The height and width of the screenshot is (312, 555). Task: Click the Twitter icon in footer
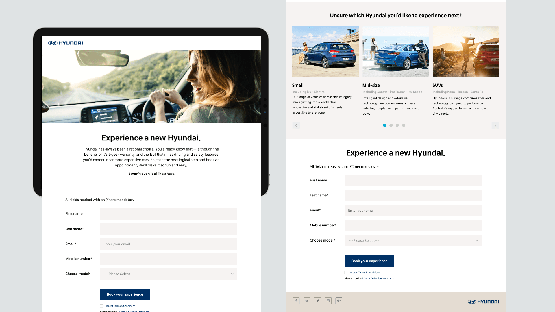317,301
